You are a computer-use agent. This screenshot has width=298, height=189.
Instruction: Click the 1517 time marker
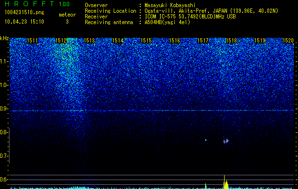tap(203, 41)
